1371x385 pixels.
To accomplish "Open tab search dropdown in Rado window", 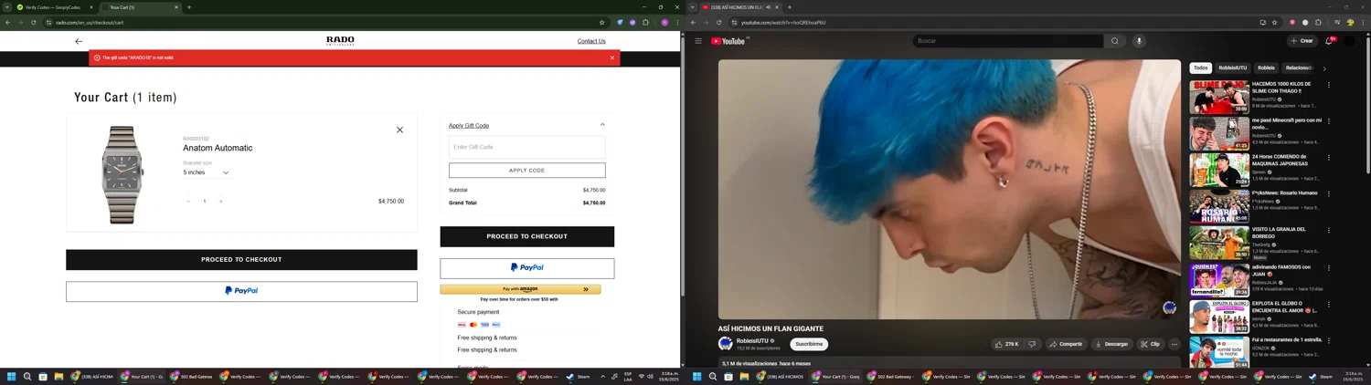I will click(x=6, y=7).
